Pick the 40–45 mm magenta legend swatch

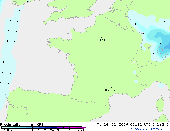click(73, 128)
